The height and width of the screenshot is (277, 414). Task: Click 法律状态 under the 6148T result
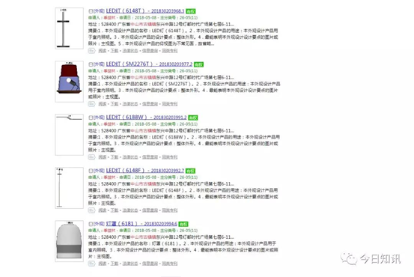130,50
